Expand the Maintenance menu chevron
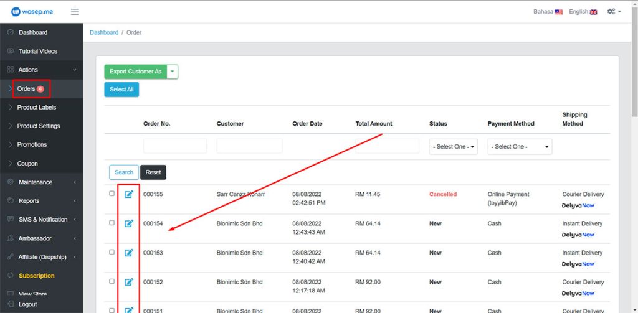Viewport: 638px width, 313px height. [x=75, y=182]
